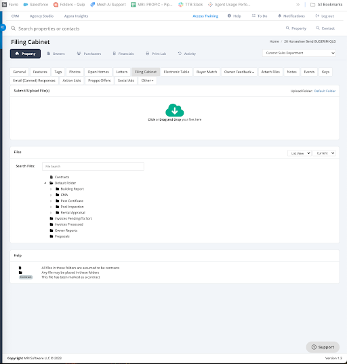Click the Log out icon
Viewport: 347px width, 364px height.
click(317, 16)
